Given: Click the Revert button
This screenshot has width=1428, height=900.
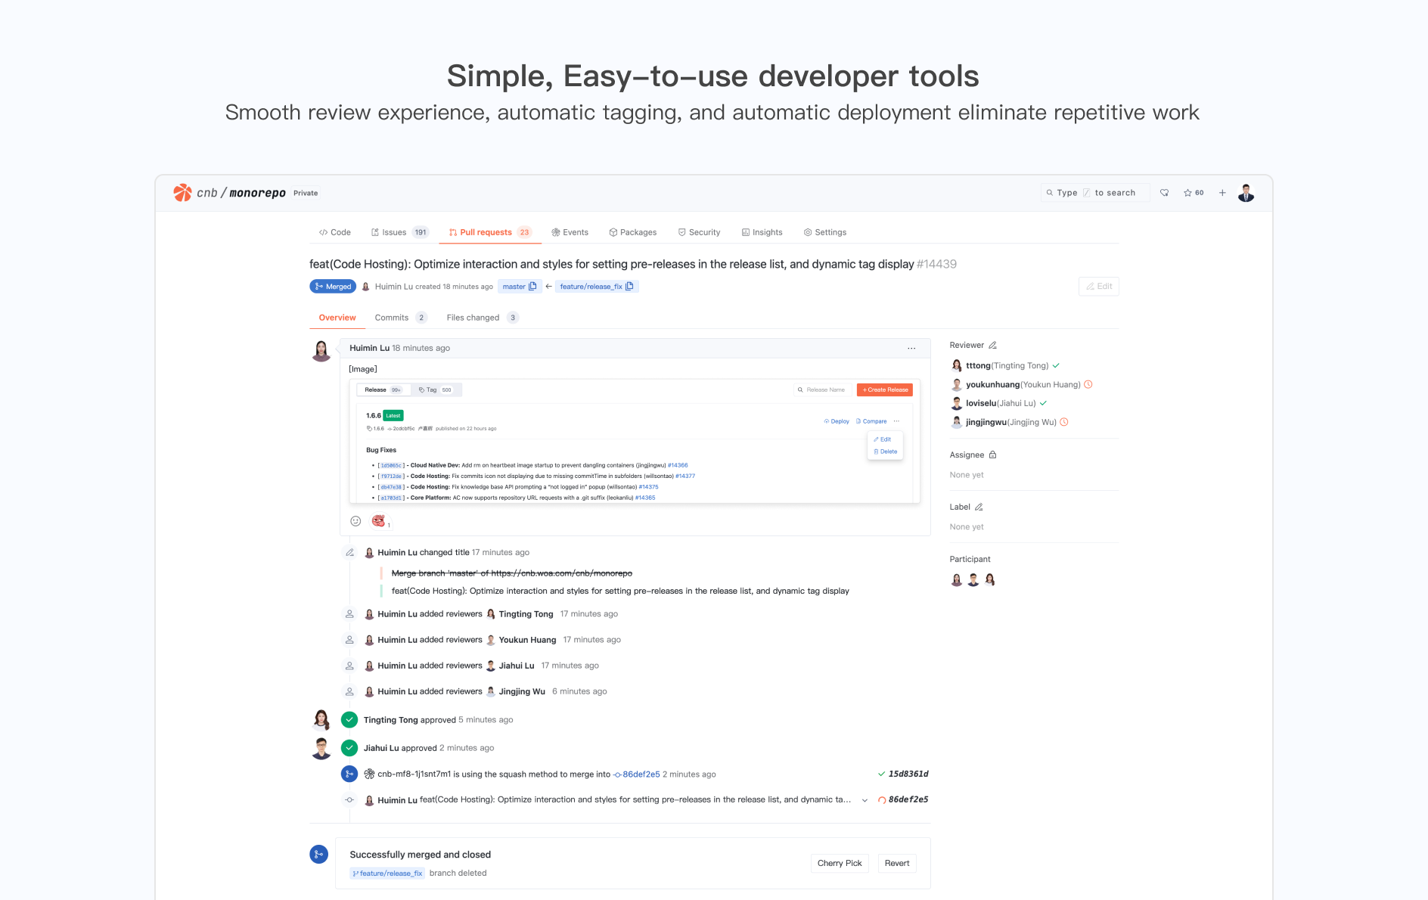Looking at the screenshot, I should (x=897, y=864).
